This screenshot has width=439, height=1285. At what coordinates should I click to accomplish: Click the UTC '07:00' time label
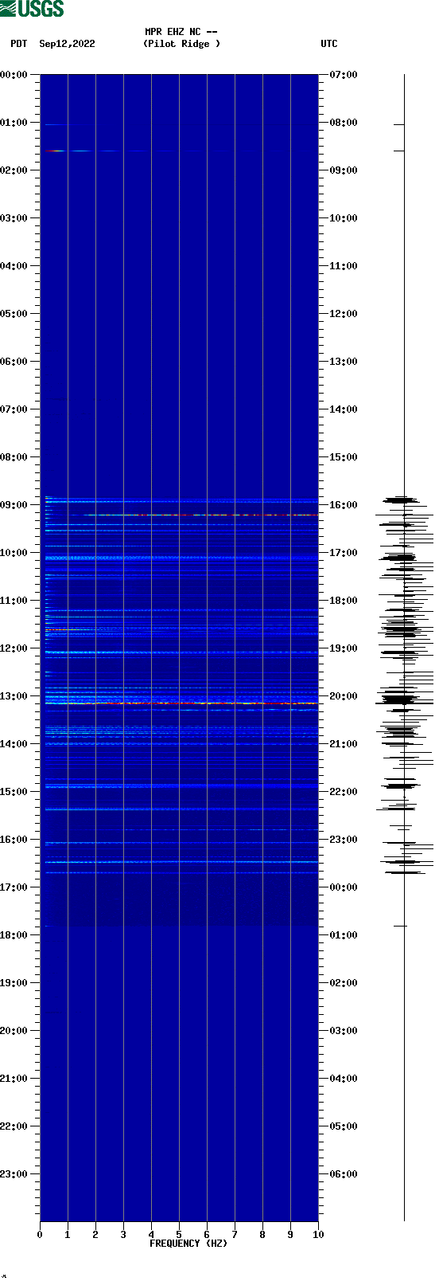point(344,75)
